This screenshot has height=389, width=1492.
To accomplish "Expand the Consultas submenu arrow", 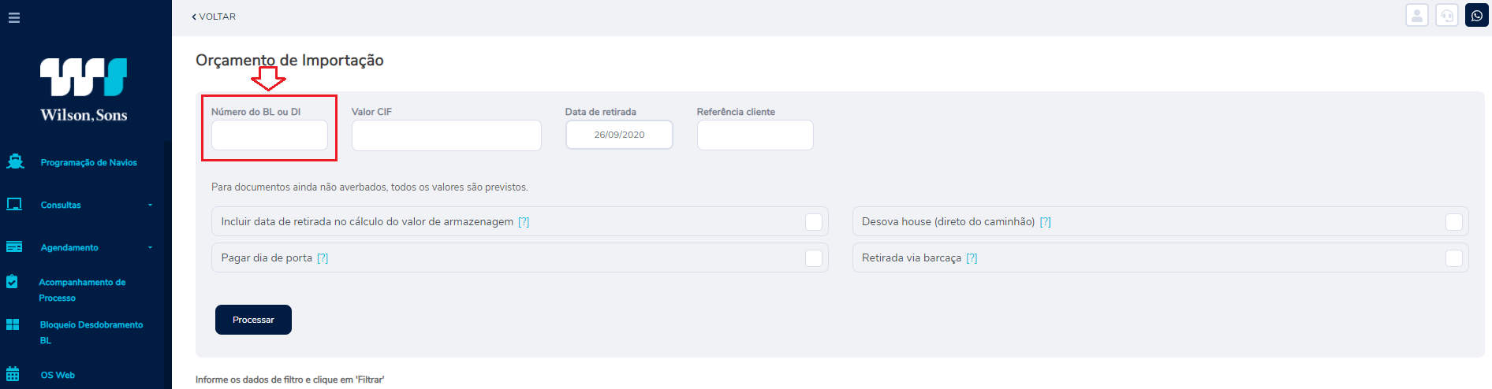I will point(150,205).
